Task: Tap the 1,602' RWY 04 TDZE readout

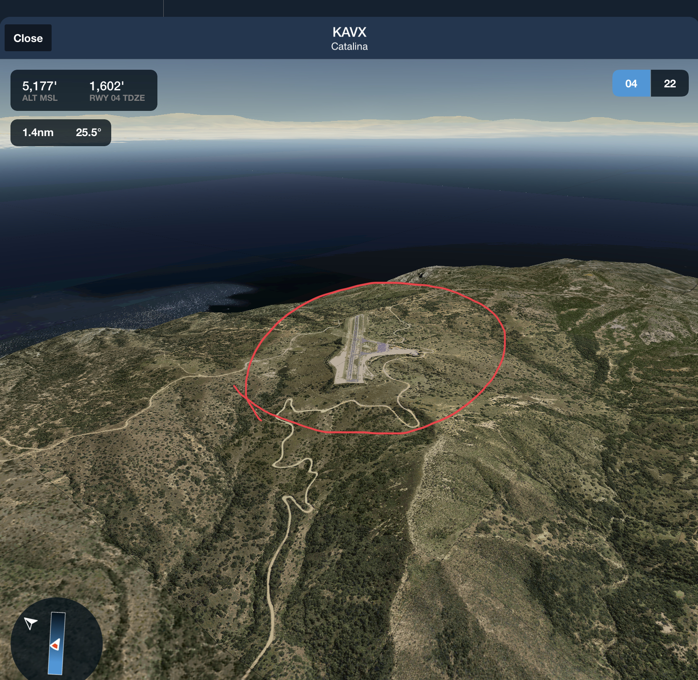Action: [x=117, y=91]
